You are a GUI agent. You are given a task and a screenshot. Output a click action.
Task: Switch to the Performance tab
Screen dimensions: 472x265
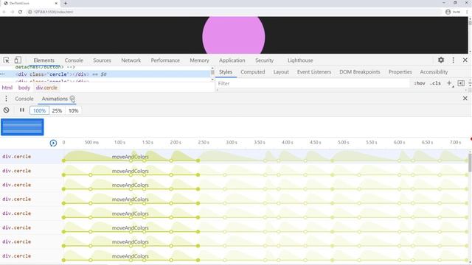(x=165, y=60)
